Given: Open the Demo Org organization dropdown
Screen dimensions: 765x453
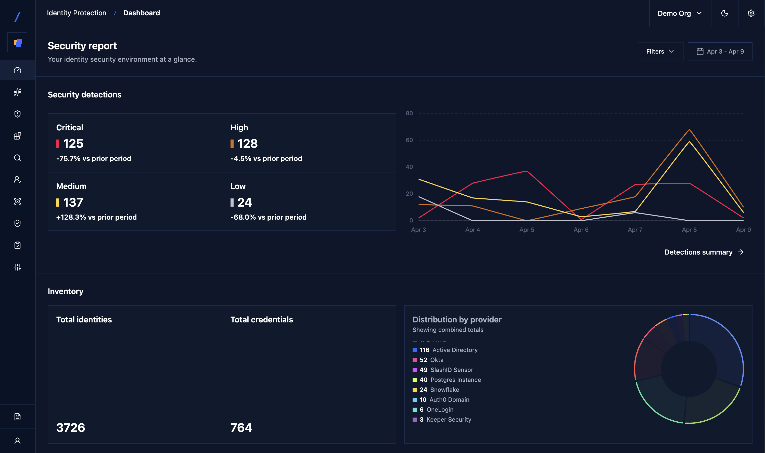Looking at the screenshot, I should point(679,13).
